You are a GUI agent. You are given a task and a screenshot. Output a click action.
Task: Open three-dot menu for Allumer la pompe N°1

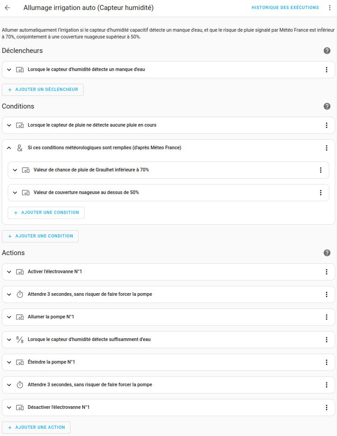click(327, 317)
